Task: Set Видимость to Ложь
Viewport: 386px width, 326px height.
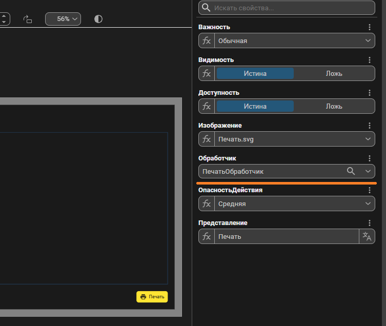Action: [334, 73]
